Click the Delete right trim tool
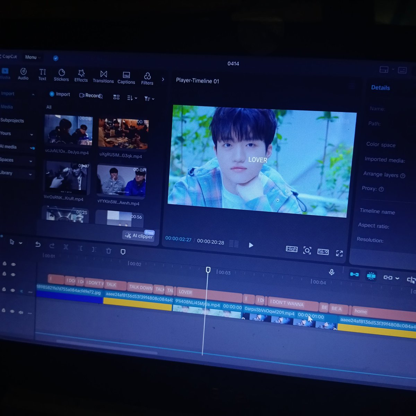 (x=94, y=249)
